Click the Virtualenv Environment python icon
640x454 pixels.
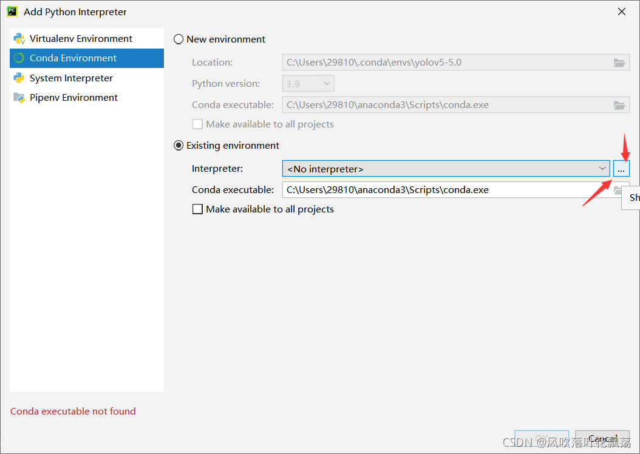(19, 39)
